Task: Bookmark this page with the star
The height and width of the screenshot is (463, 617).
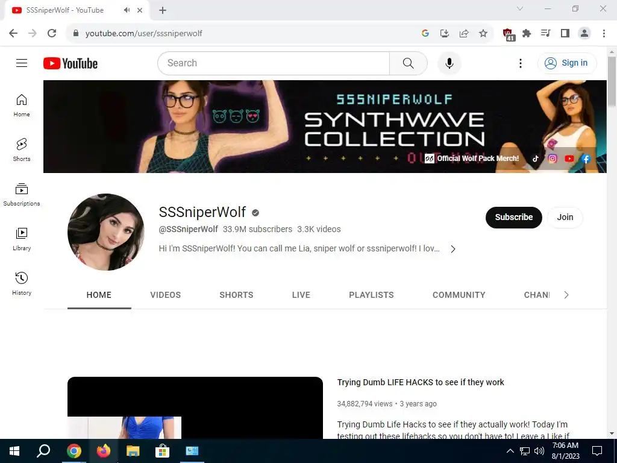Action: (x=483, y=33)
